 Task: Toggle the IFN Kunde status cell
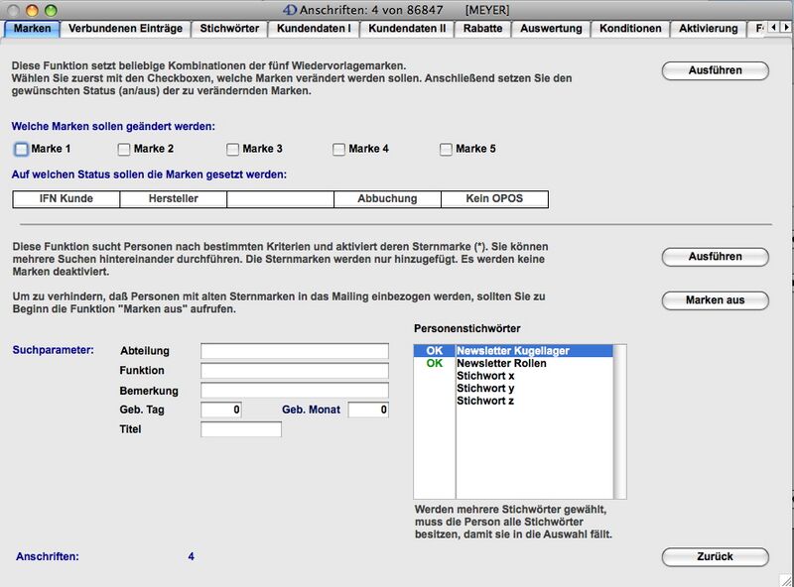(66, 199)
